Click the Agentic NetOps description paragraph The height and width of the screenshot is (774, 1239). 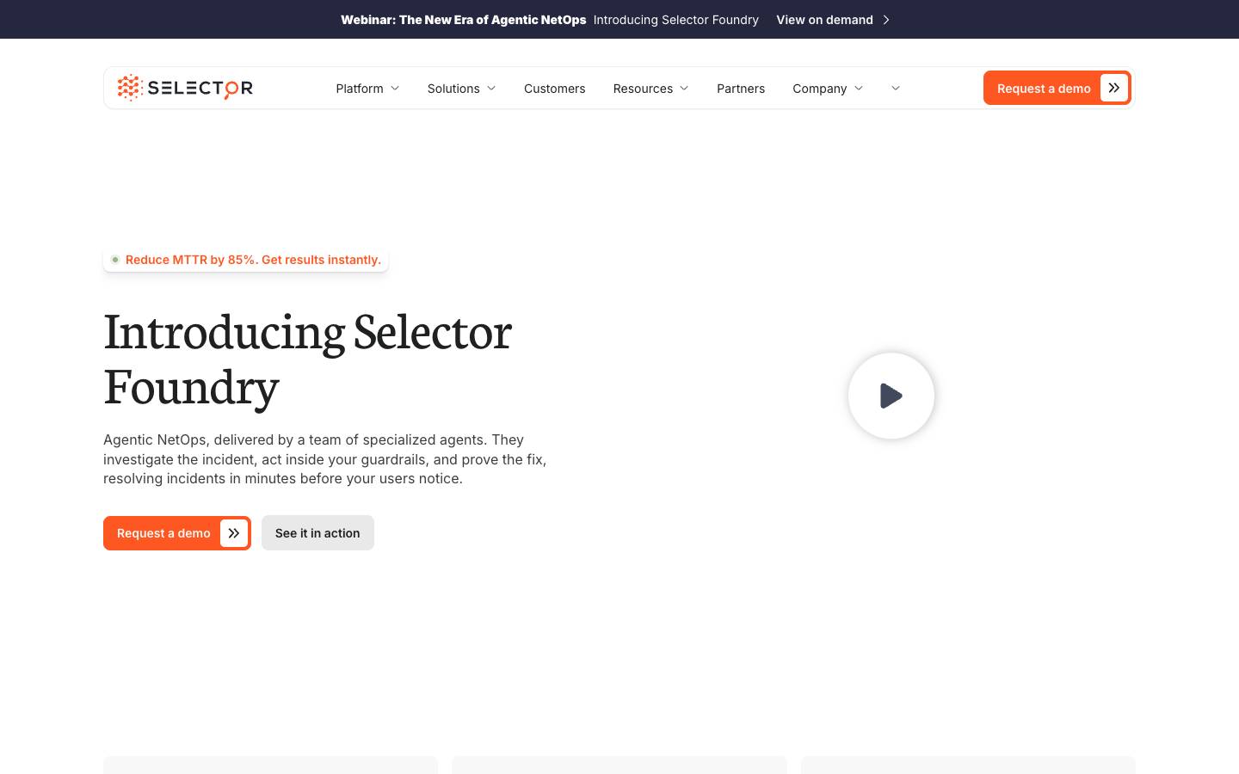tap(325, 459)
